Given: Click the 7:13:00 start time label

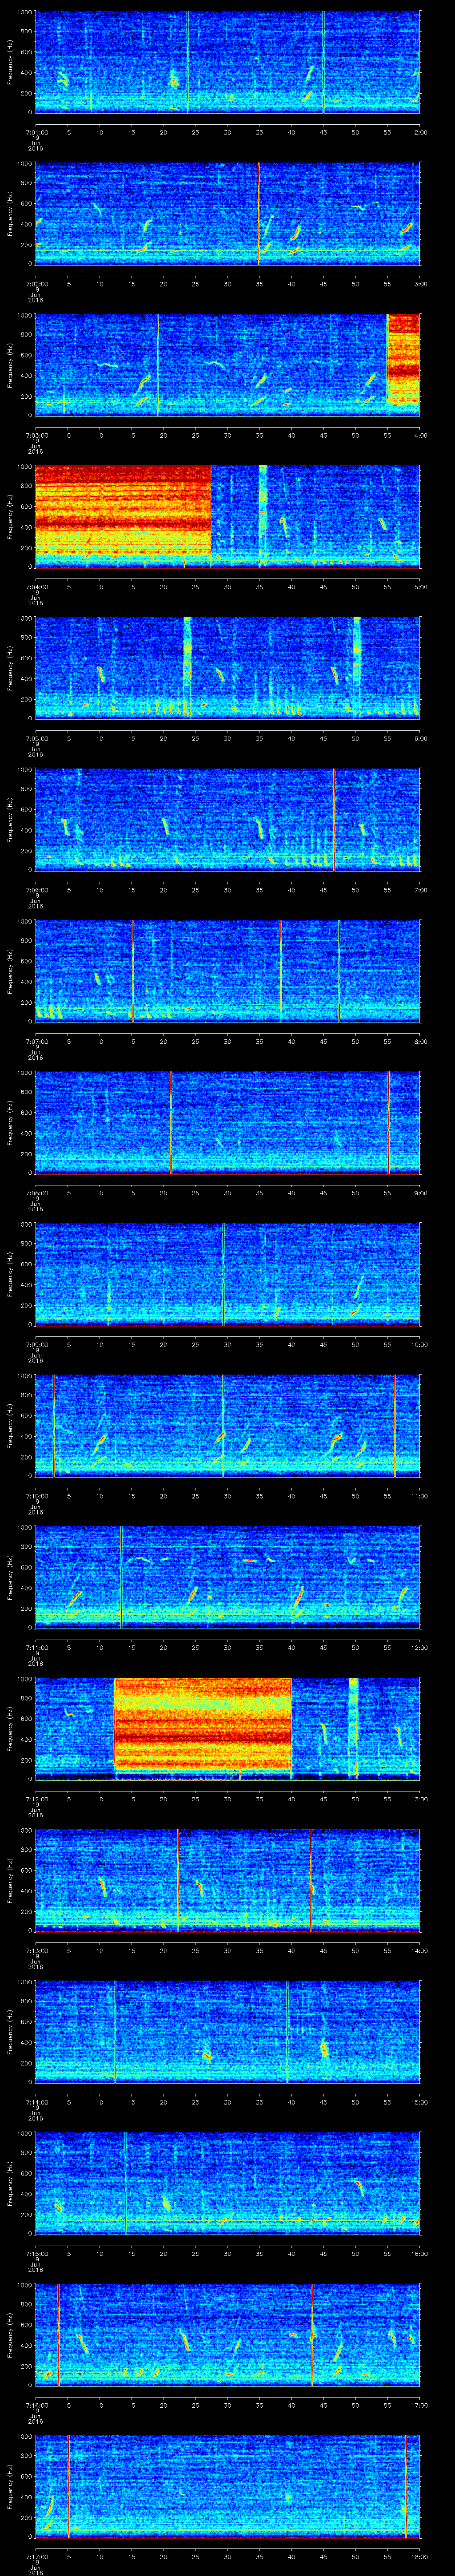Looking at the screenshot, I should 36,1951.
